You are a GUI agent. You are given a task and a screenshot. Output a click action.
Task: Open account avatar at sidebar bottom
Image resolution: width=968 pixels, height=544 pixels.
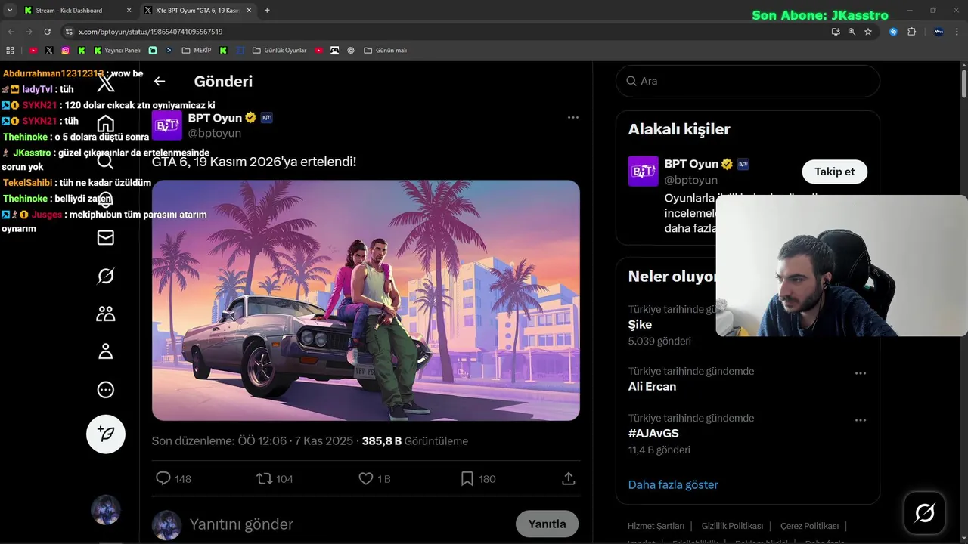106,510
